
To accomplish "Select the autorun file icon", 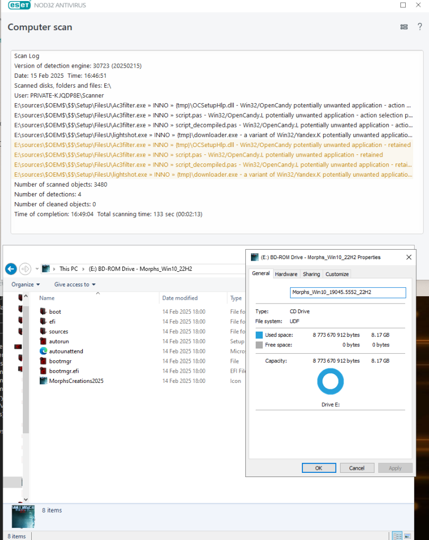I will (x=43, y=341).
